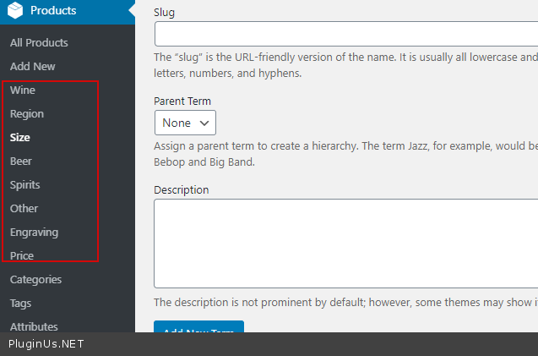Open the All Products page
This screenshot has height=356, width=538.
click(39, 42)
